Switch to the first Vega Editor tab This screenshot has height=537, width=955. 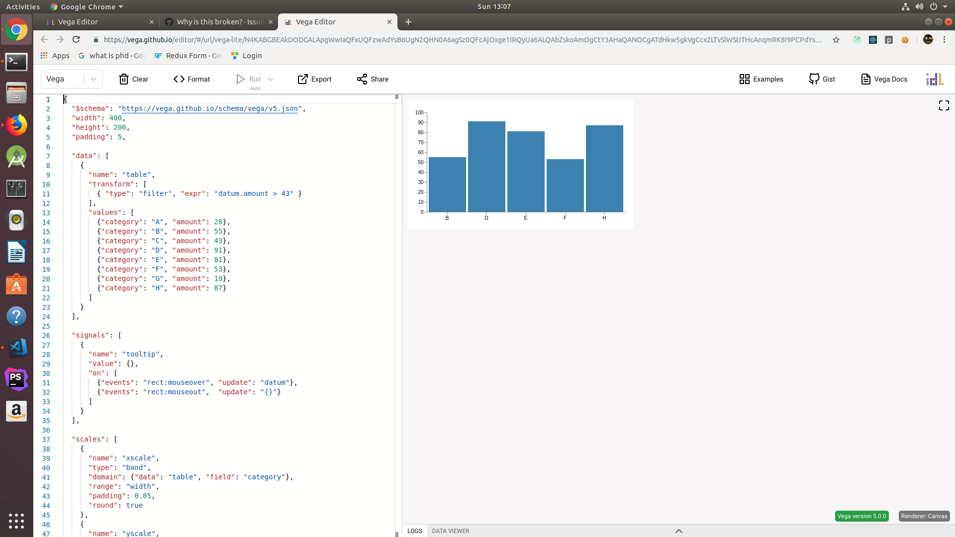99,22
